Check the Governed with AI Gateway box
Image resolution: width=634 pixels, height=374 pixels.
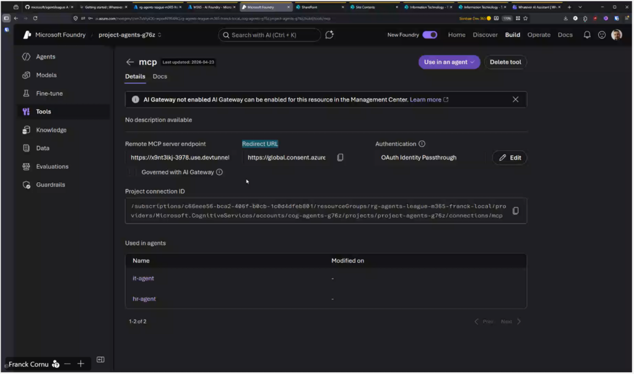pos(132,172)
